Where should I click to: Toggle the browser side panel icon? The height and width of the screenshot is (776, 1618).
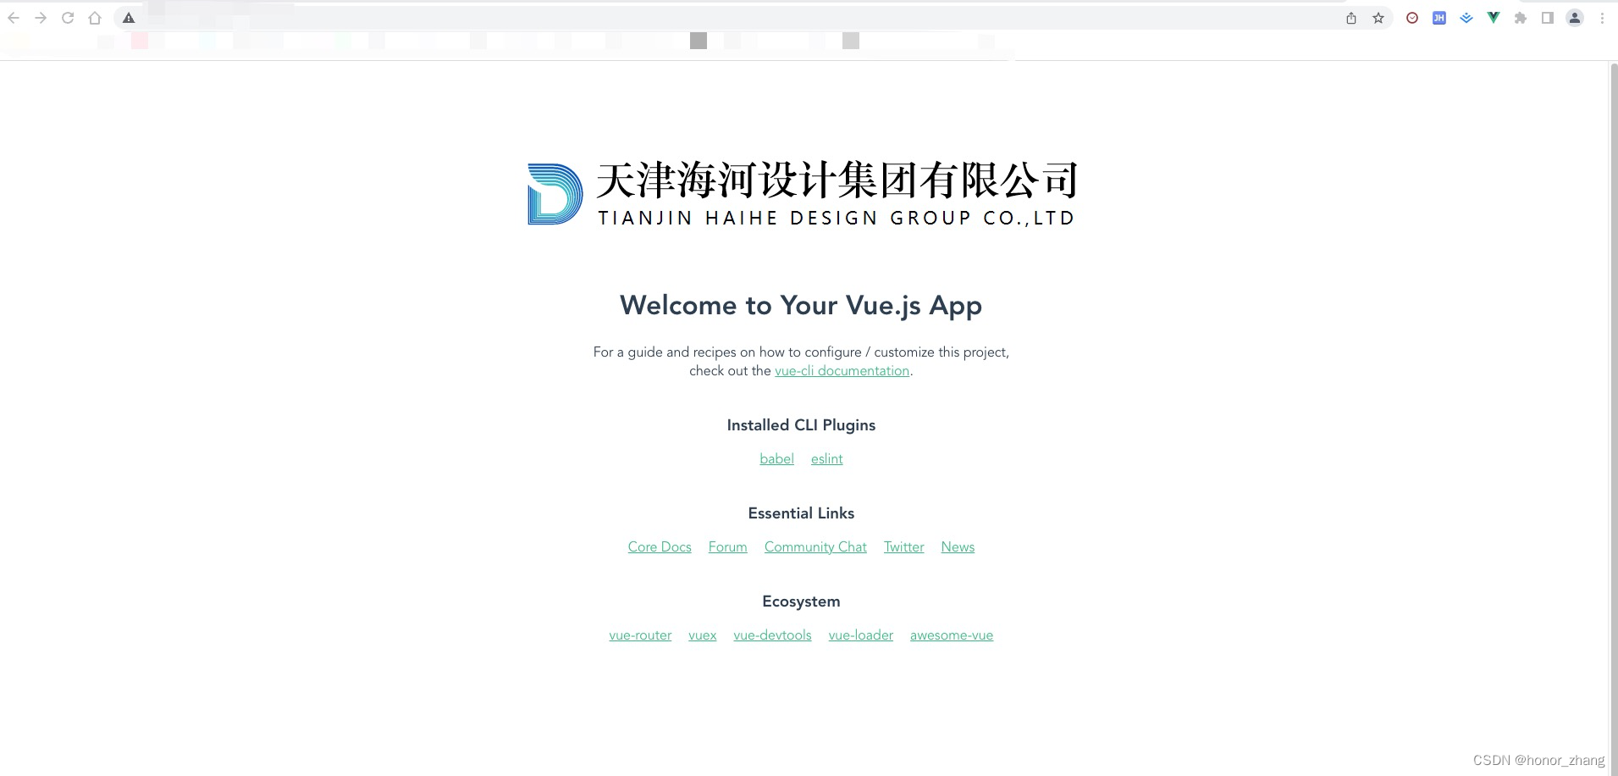[1548, 18]
